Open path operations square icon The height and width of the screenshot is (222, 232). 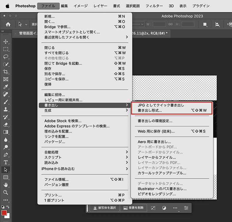point(205,24)
